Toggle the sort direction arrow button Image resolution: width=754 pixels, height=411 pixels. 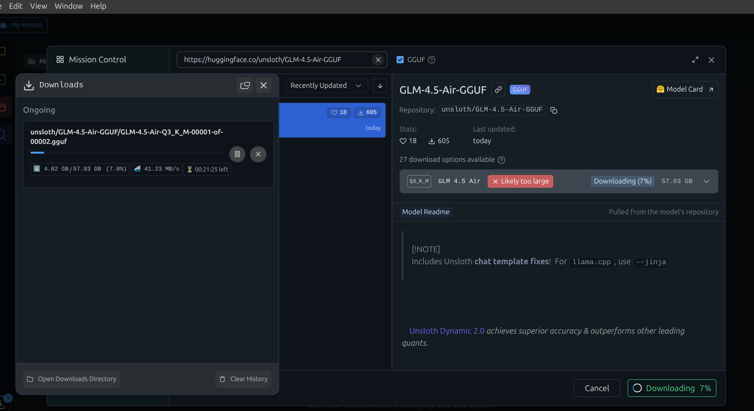(x=380, y=86)
